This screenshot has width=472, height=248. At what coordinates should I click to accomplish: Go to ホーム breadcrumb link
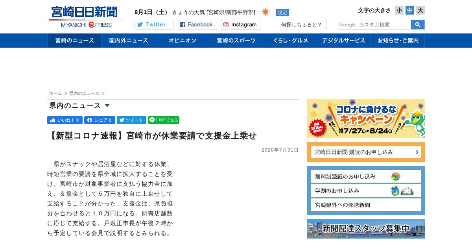point(55,93)
